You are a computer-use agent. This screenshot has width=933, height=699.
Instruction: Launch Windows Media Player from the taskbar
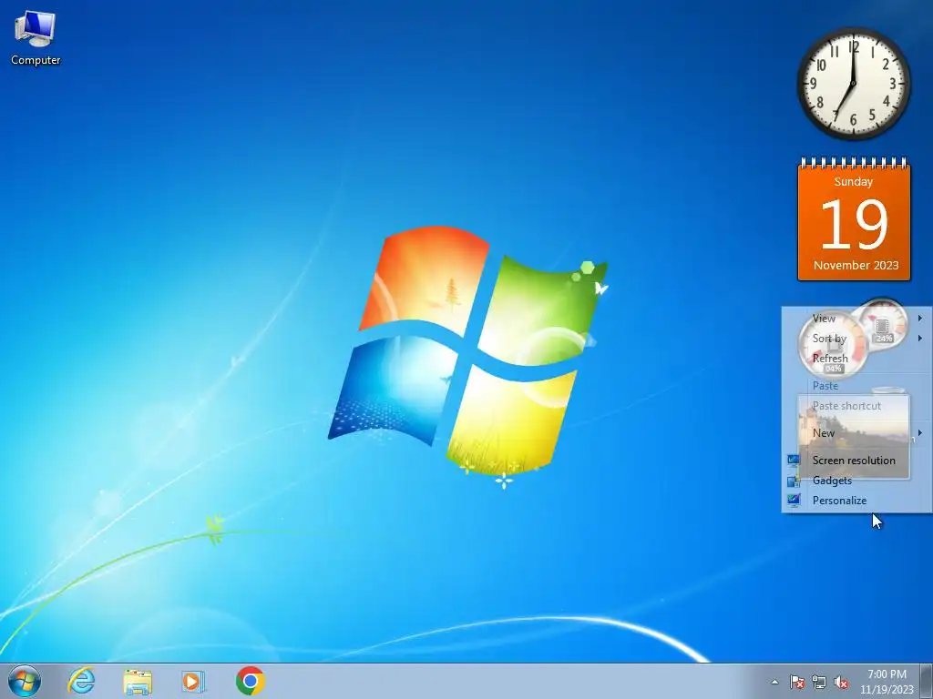click(193, 681)
